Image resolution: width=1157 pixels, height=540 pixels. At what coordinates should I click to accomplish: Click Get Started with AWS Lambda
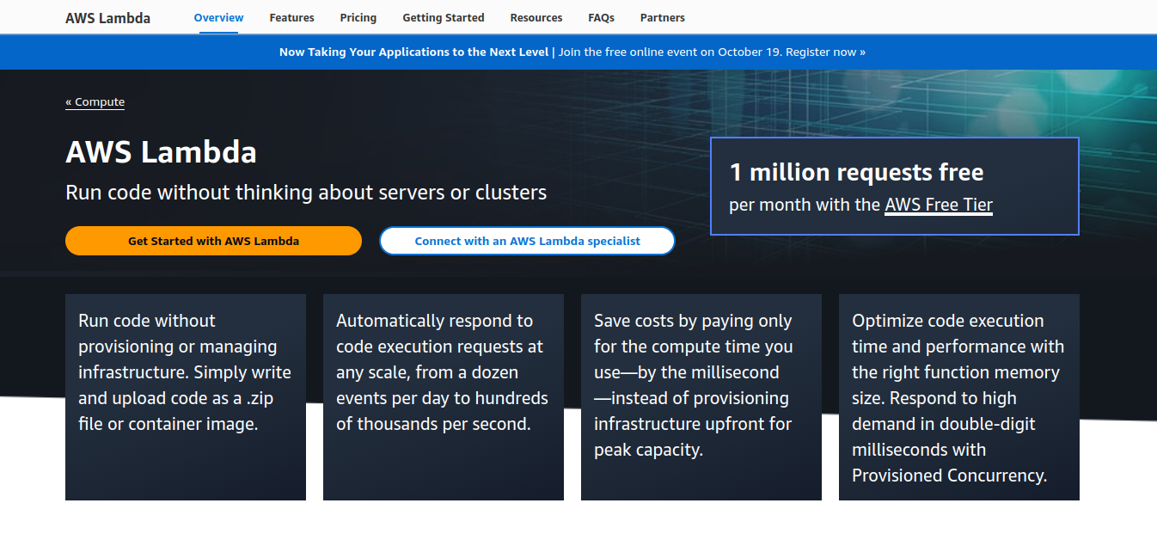tap(213, 241)
